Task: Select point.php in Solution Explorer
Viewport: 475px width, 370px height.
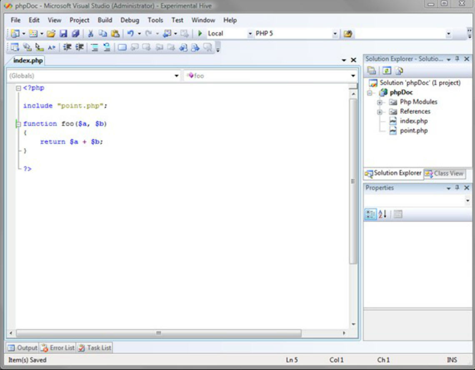Action: pos(413,131)
